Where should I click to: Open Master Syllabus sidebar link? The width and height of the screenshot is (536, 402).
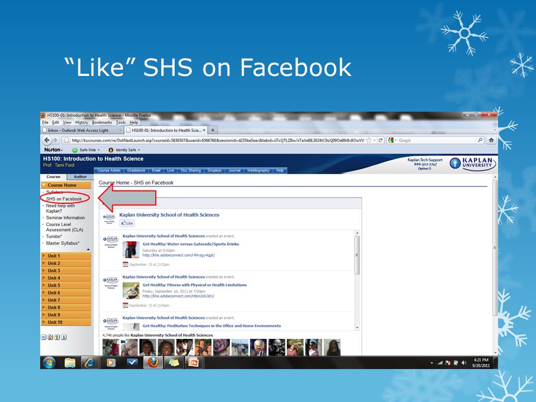63,243
